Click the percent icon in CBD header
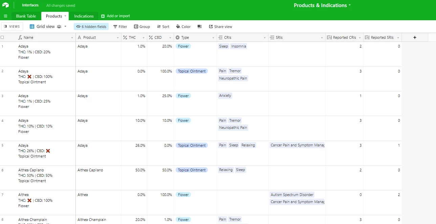This screenshot has height=224, width=436. point(151,37)
